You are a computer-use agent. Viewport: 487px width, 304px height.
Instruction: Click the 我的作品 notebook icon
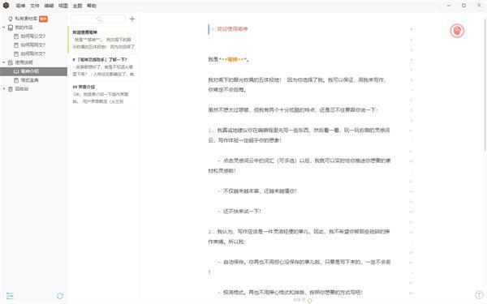(x=11, y=28)
